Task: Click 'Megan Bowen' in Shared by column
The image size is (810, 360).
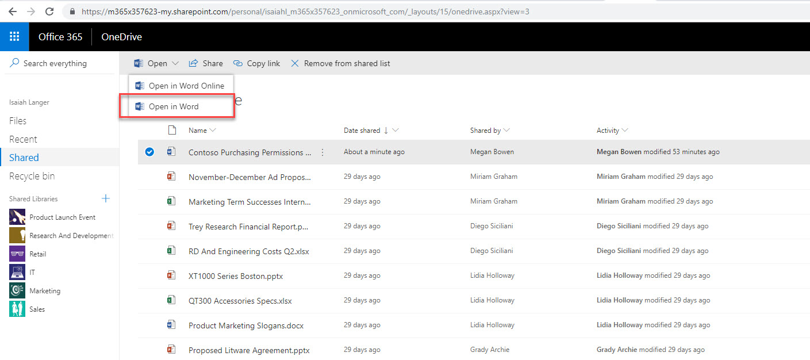Action: coord(492,152)
